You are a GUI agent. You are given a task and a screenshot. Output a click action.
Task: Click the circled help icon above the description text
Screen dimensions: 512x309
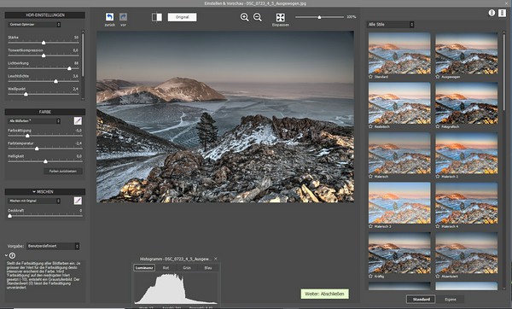pos(13,255)
